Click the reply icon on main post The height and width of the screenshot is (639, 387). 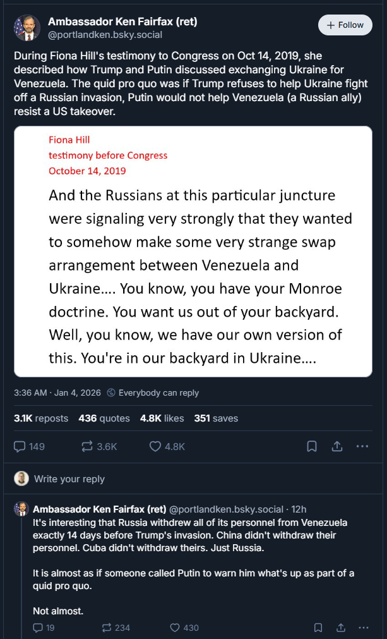click(20, 446)
